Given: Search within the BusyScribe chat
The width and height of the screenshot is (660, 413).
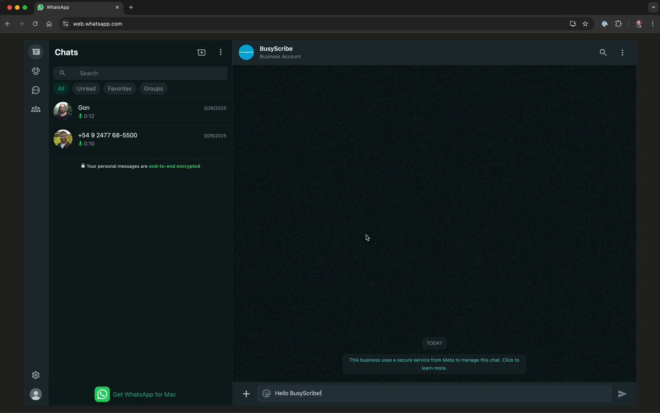Looking at the screenshot, I should coord(603,52).
